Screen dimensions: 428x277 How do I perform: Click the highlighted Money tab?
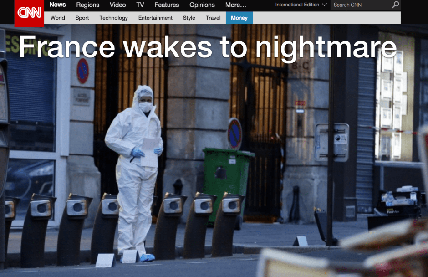point(239,18)
